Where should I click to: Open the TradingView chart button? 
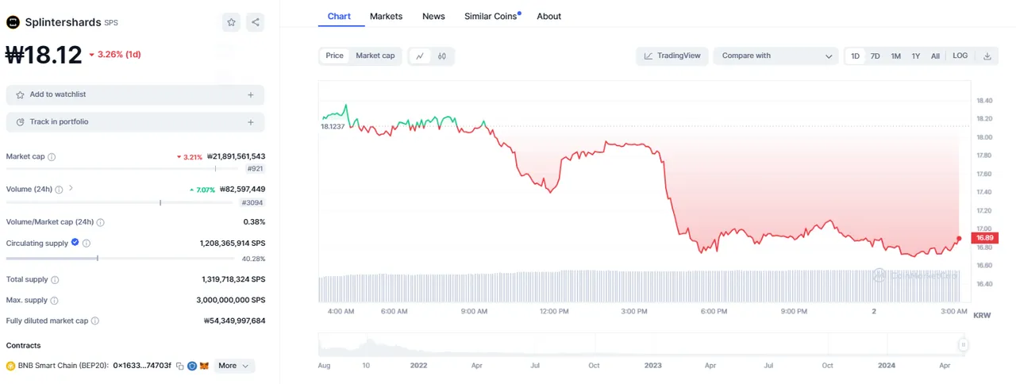click(672, 56)
